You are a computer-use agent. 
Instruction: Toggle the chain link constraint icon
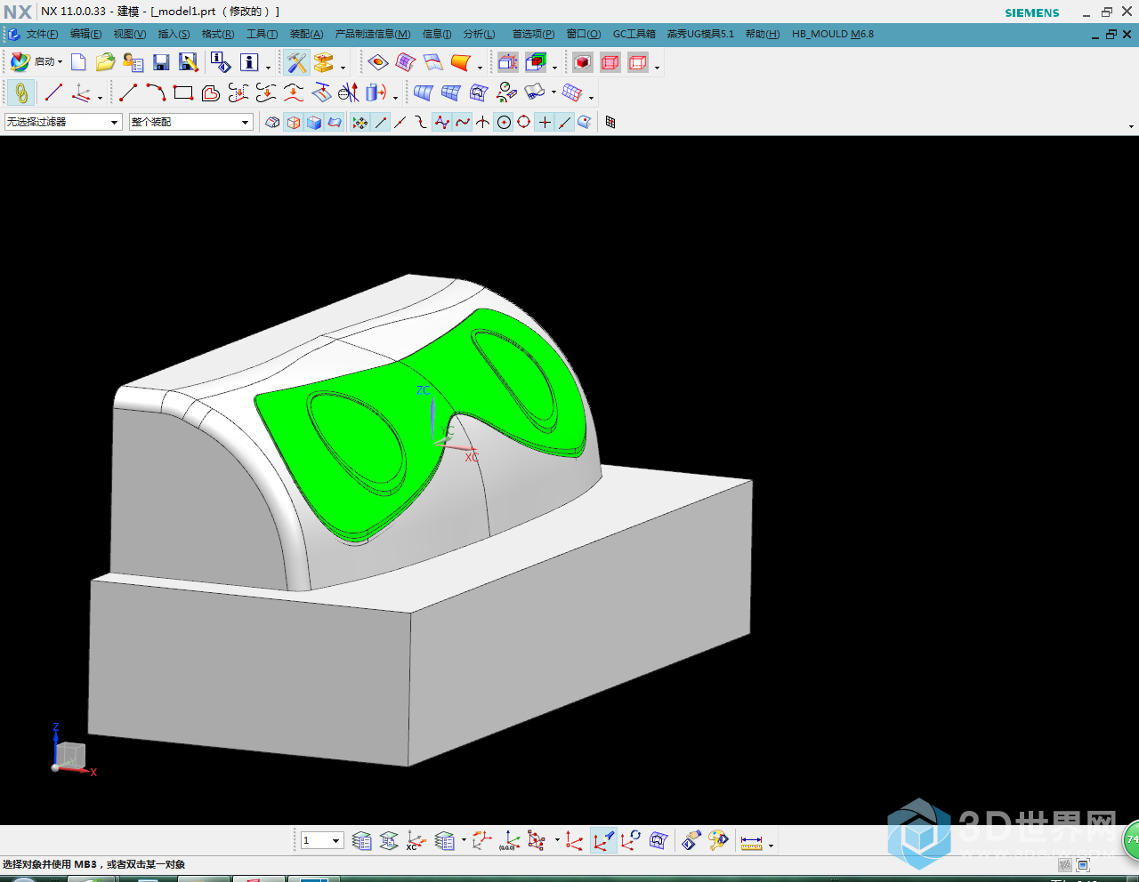point(21,92)
